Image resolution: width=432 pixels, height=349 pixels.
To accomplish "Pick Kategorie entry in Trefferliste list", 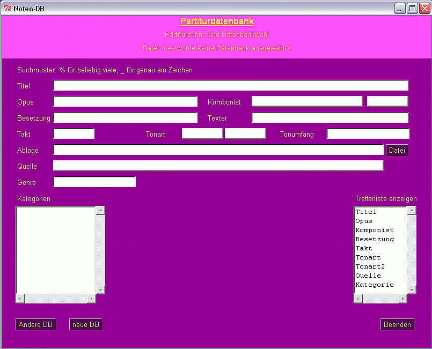I will 375,285.
